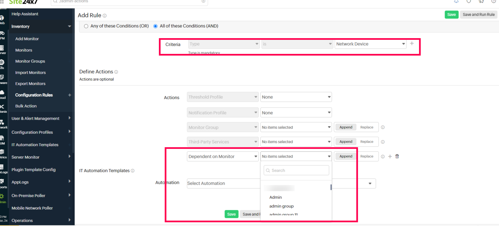The width and height of the screenshot is (499, 226).
Task: Open the K8s Kubernetes icon
Action: coord(2,63)
